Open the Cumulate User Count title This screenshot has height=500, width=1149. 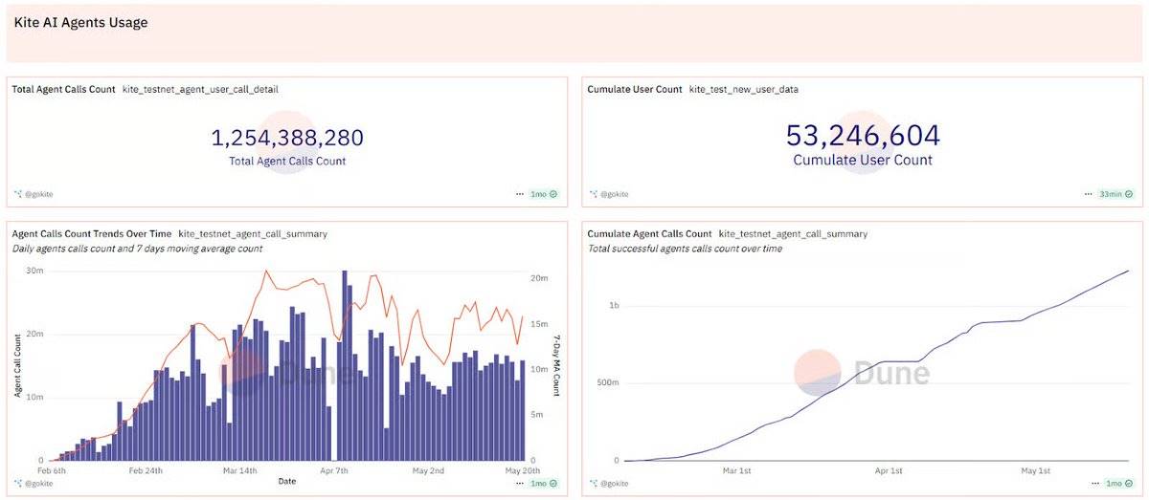(634, 89)
